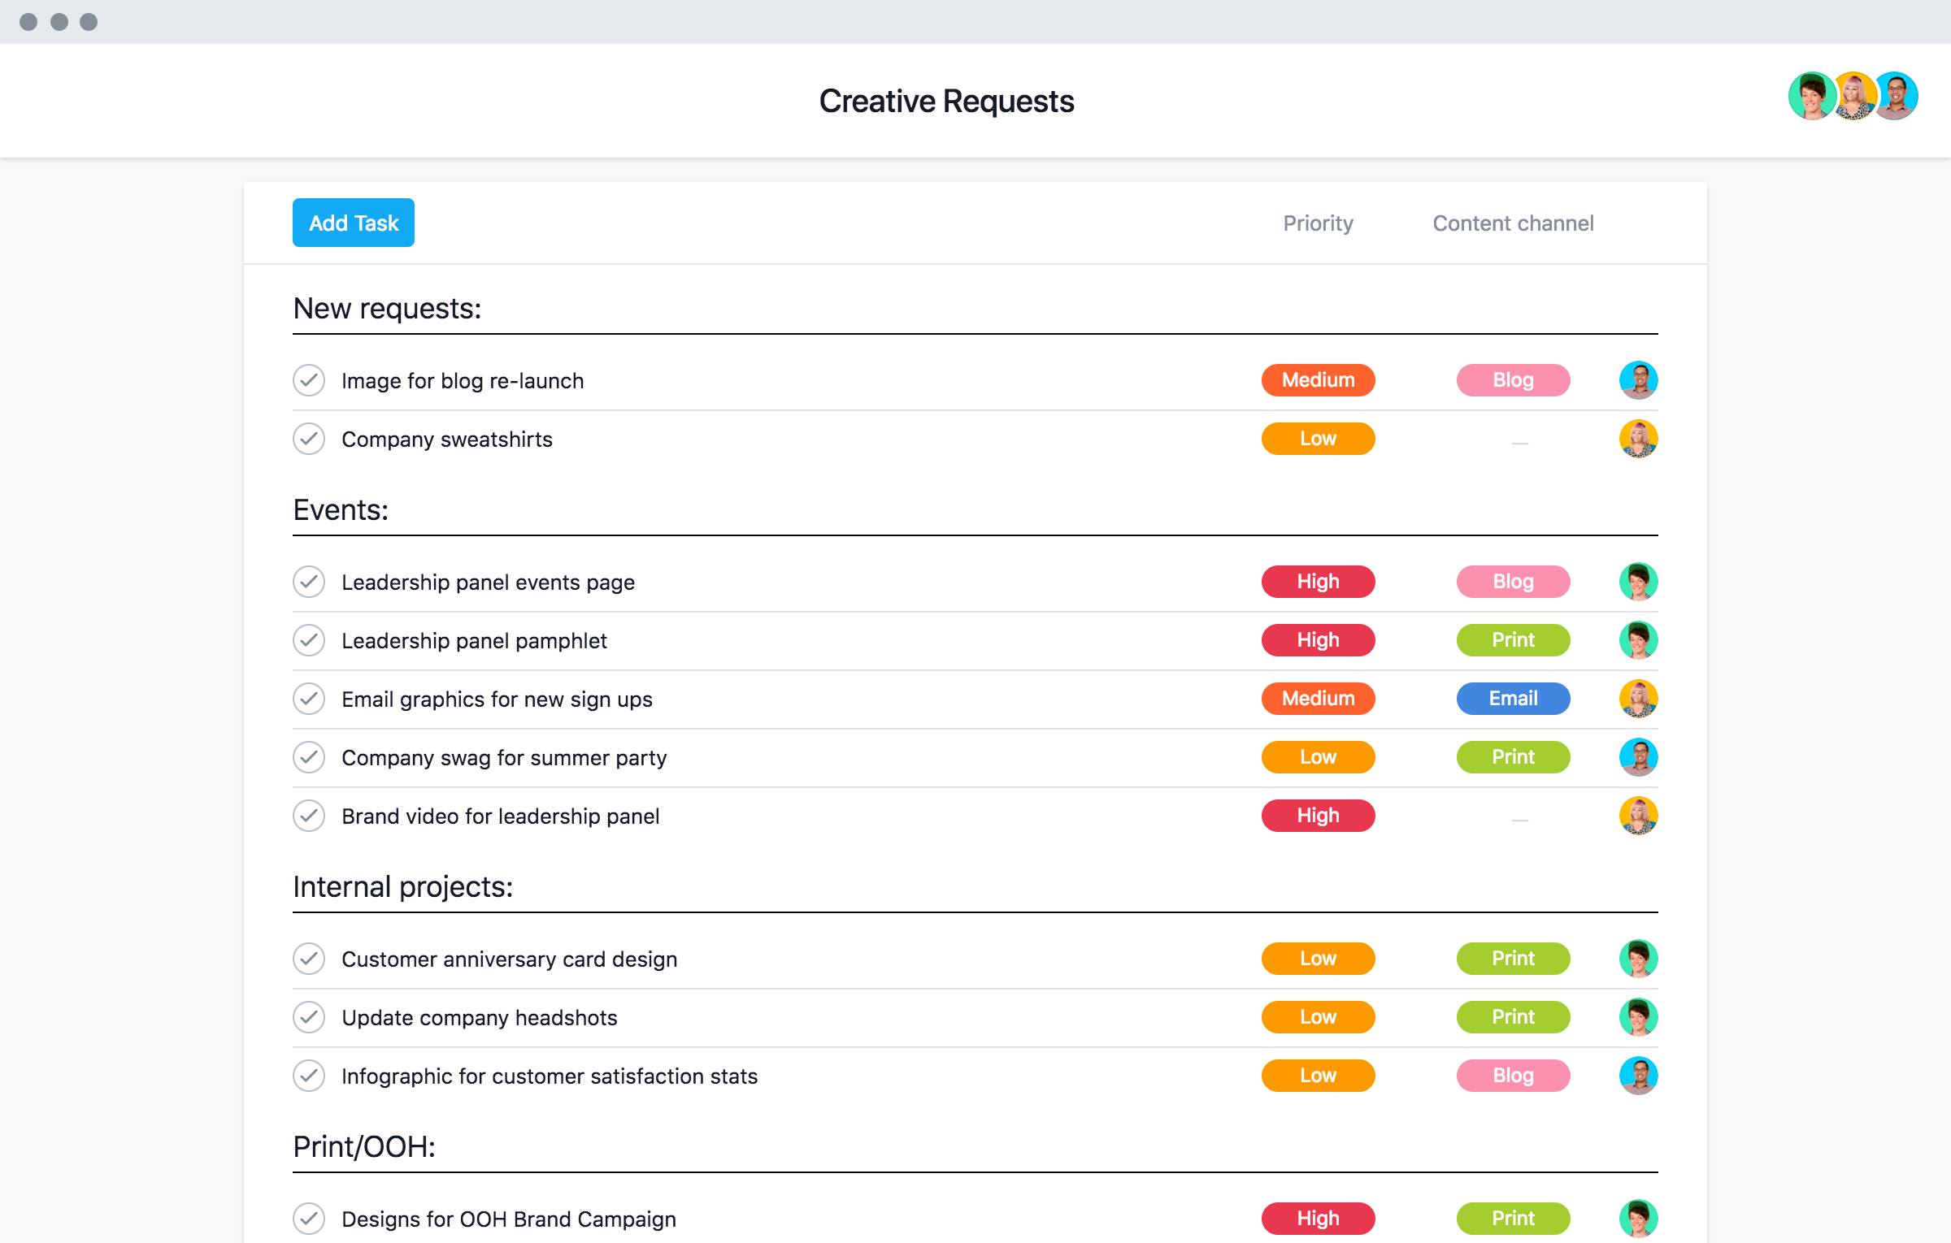Toggle checkbox for Leadership panel events page
This screenshot has width=1951, height=1243.
tap(309, 581)
